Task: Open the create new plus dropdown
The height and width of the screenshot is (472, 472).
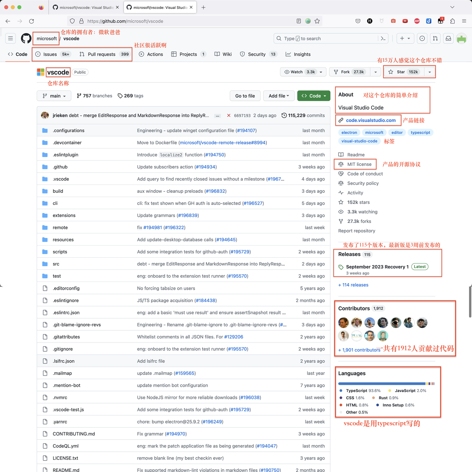Action: point(405,38)
